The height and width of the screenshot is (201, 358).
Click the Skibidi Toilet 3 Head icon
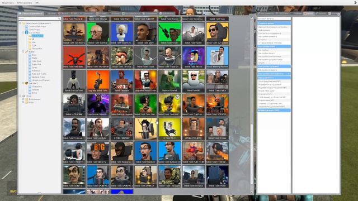217,129
